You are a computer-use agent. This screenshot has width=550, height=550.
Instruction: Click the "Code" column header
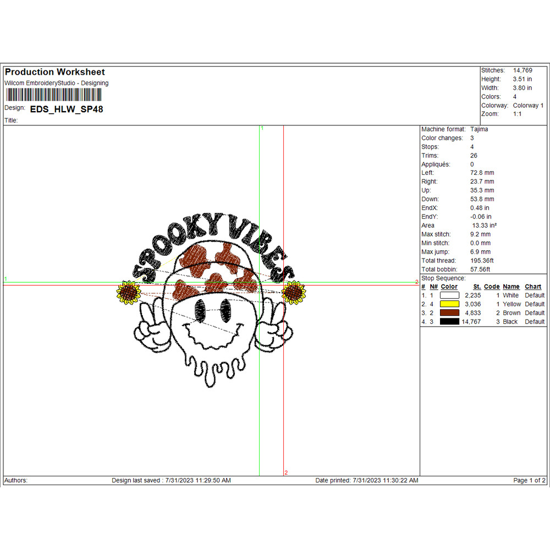click(492, 287)
